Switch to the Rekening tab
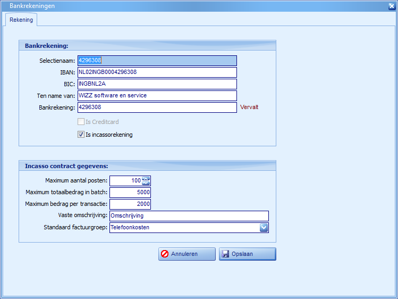This screenshot has width=398, height=299. [x=21, y=20]
